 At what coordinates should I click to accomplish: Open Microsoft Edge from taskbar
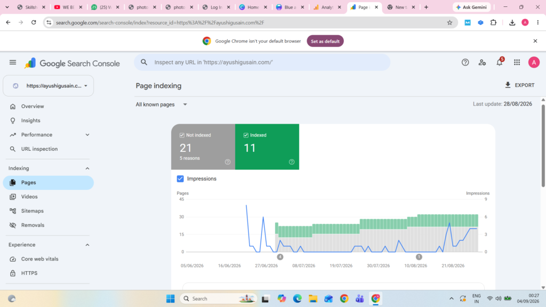297,298
